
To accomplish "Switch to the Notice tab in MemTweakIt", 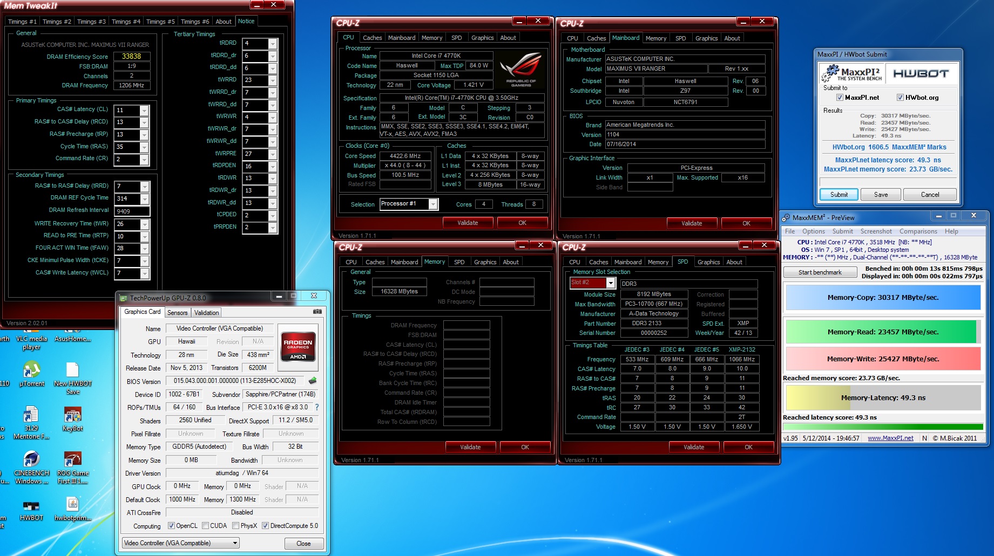I will click(246, 21).
